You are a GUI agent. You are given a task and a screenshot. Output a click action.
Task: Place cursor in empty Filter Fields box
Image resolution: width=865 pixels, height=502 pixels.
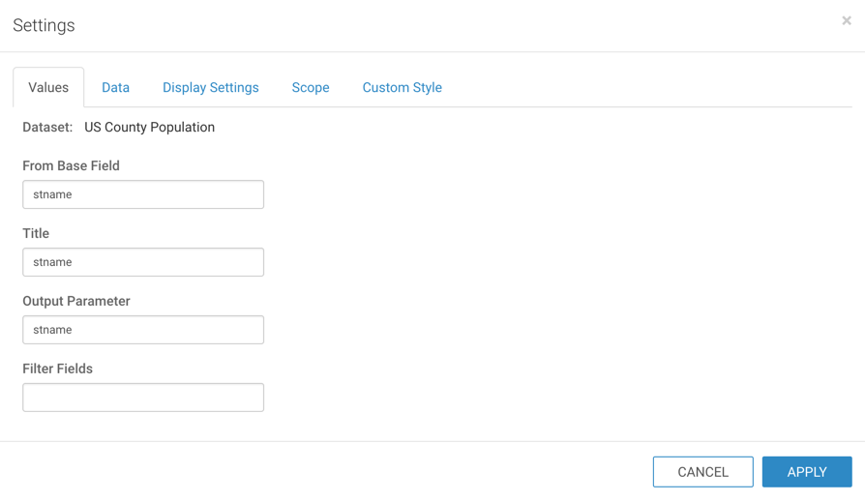coord(143,398)
